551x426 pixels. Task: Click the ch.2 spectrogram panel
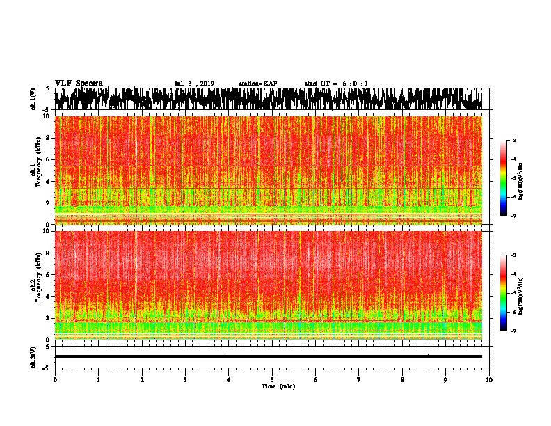(268, 285)
